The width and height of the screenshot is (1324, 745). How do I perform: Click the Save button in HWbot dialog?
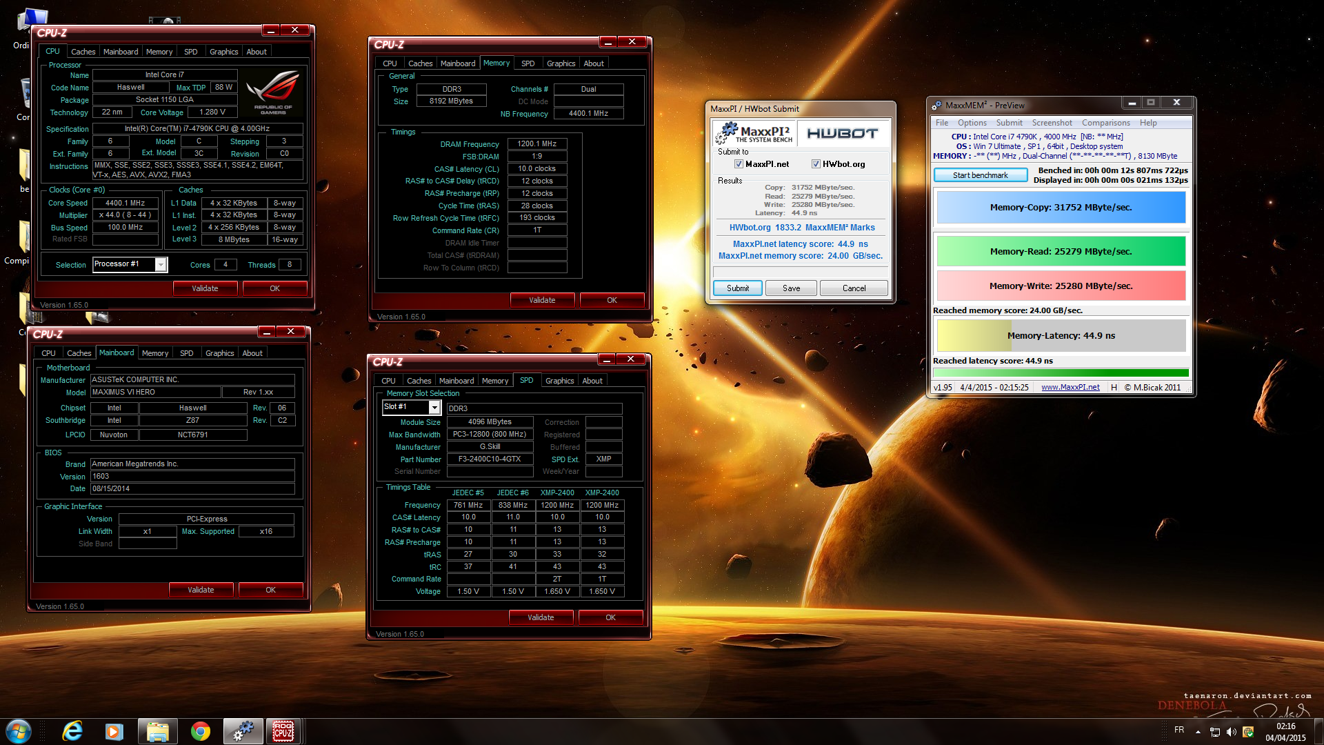[791, 288]
